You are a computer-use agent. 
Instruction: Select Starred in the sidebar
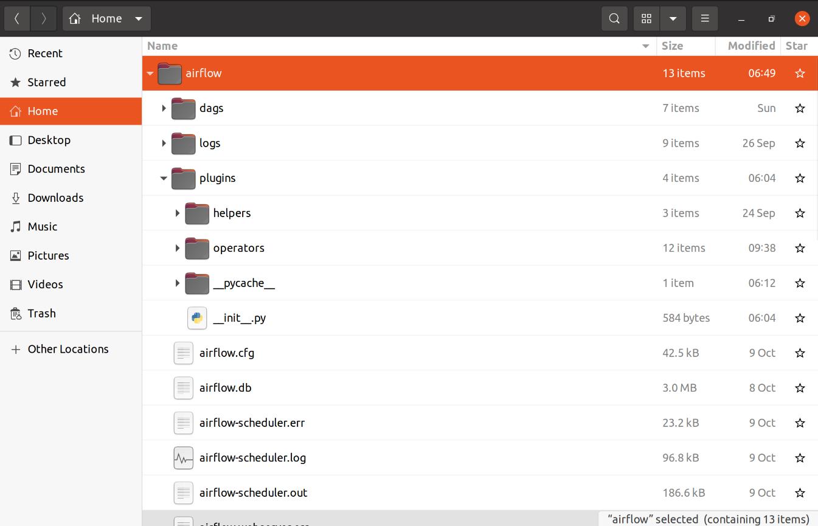point(46,82)
